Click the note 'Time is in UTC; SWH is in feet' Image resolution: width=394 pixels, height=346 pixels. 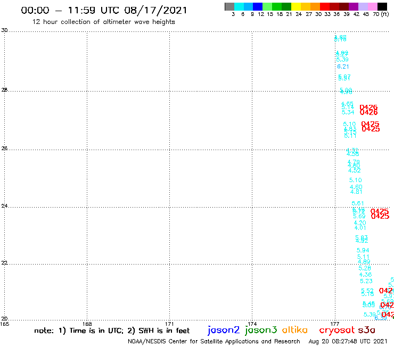pyautogui.click(x=112, y=331)
